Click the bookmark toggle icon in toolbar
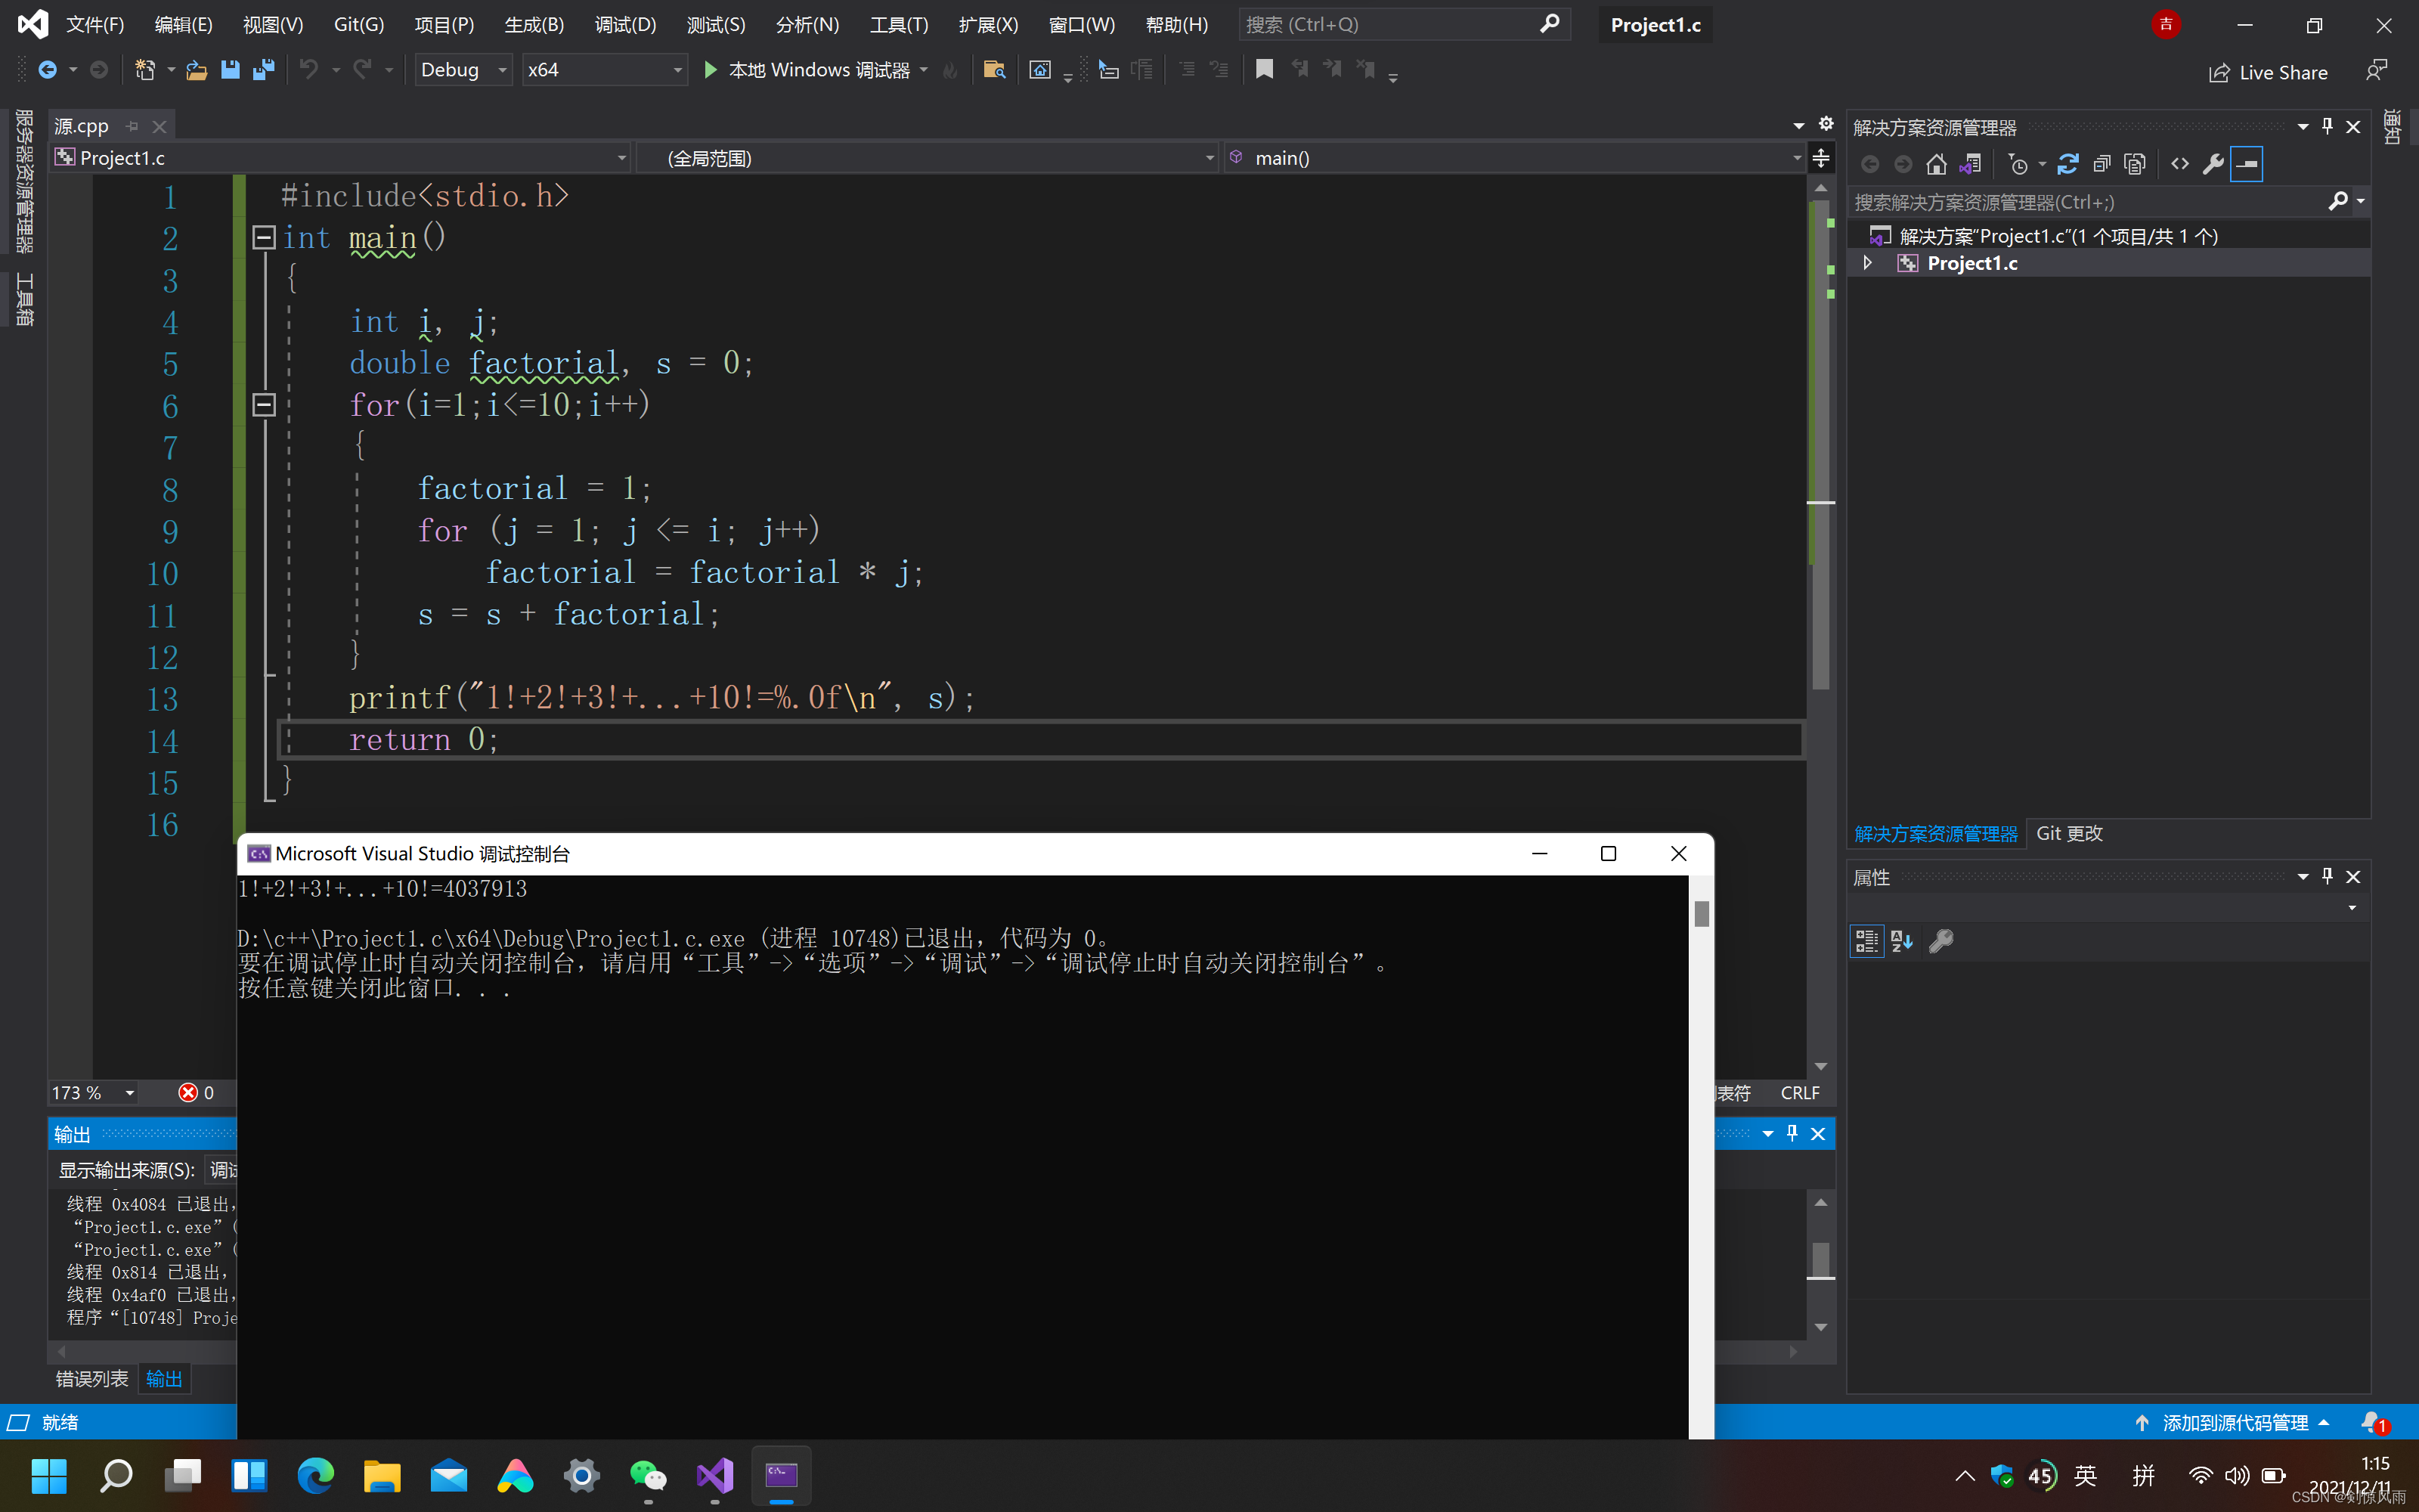The image size is (2419, 1512). pos(1263,70)
